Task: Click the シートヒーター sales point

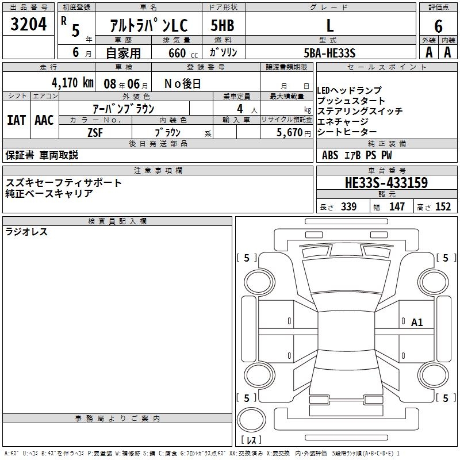Action: coord(345,132)
